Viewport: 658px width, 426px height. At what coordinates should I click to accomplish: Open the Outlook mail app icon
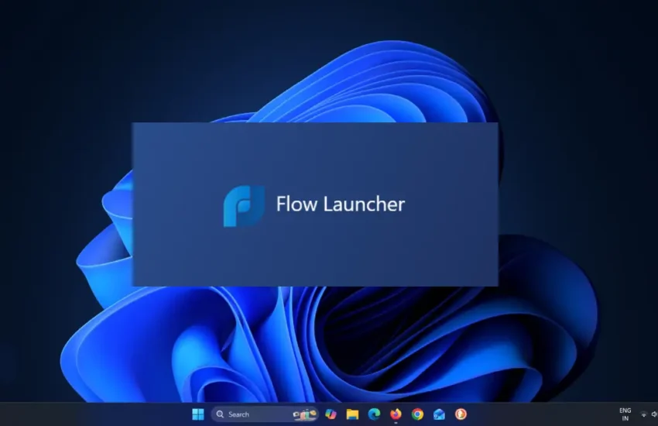[439, 414]
